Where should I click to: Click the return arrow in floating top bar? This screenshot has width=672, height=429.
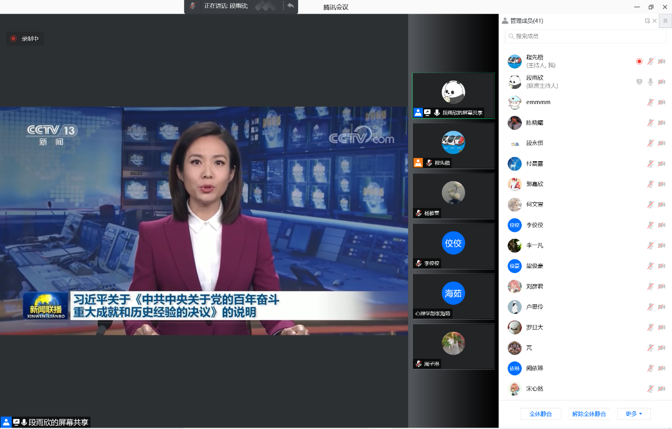(290, 6)
